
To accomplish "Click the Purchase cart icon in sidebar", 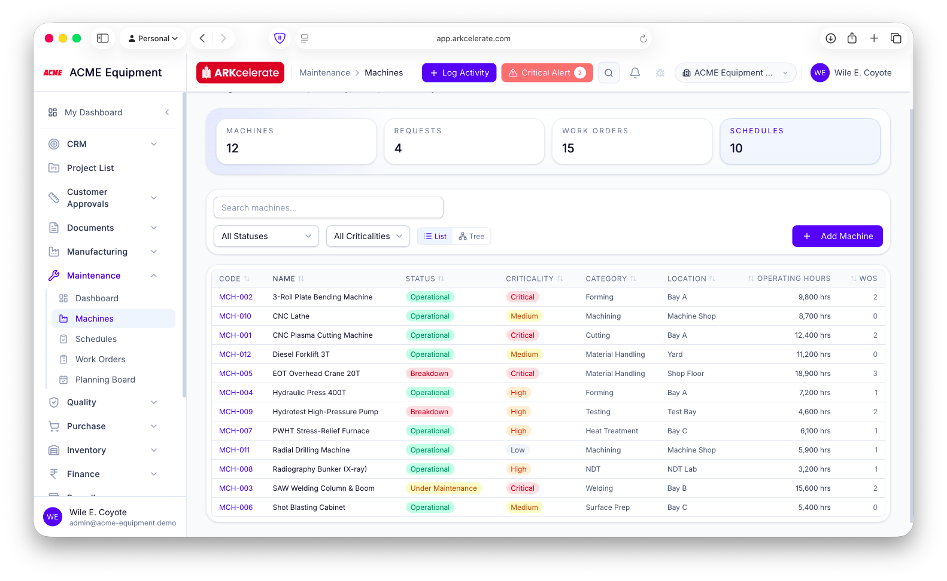I will coord(54,426).
